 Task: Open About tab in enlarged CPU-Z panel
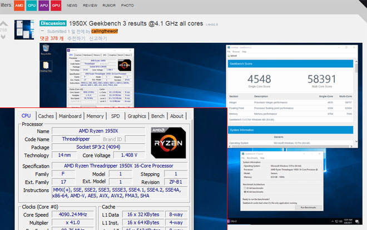[x=177, y=116]
